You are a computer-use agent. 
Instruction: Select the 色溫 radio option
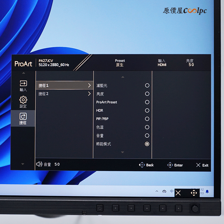click(x=147, y=127)
